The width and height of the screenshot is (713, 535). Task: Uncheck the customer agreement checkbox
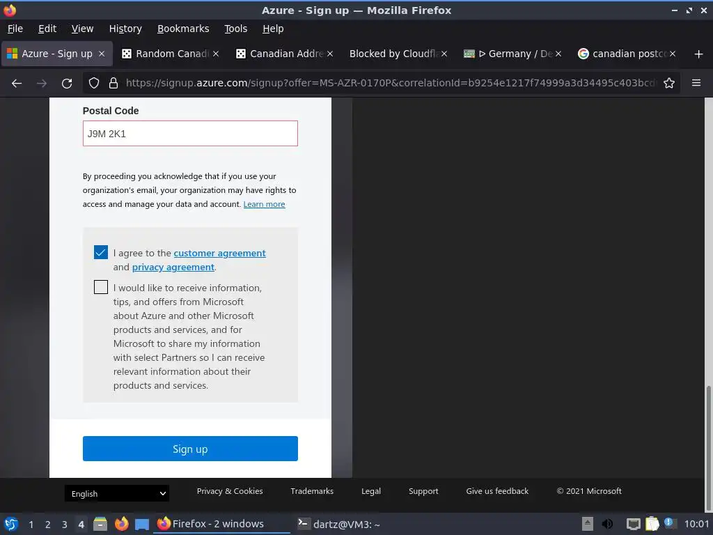coord(101,252)
